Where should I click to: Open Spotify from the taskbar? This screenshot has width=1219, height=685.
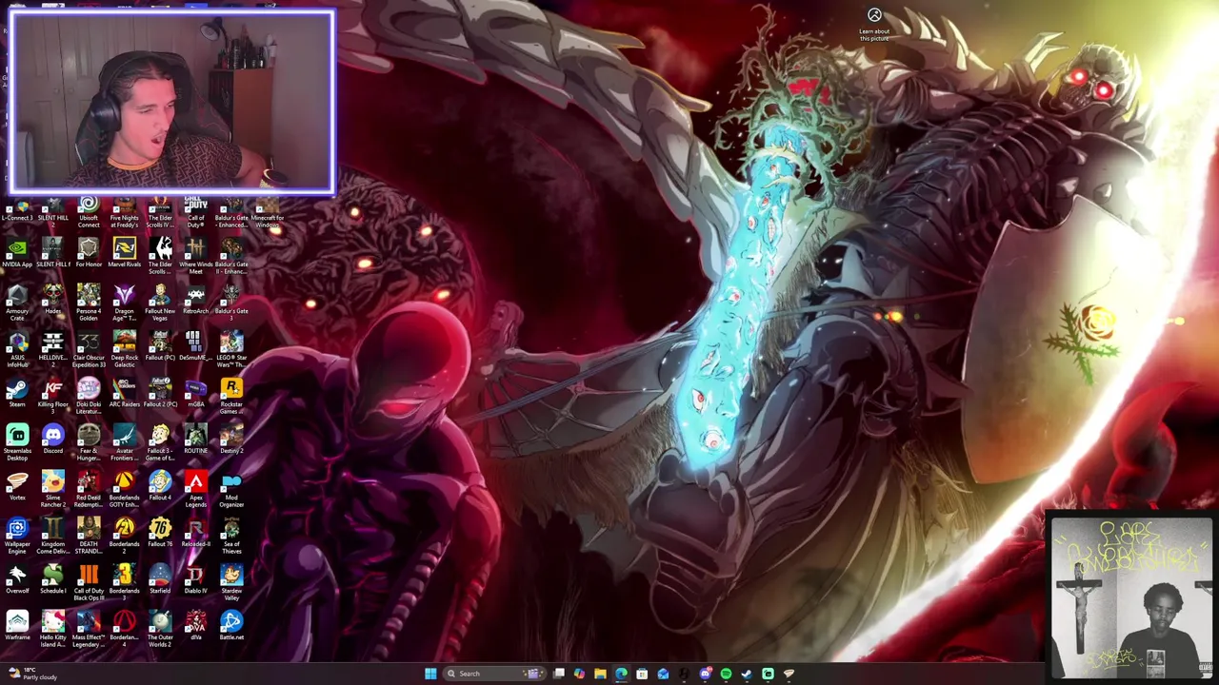pos(726,674)
